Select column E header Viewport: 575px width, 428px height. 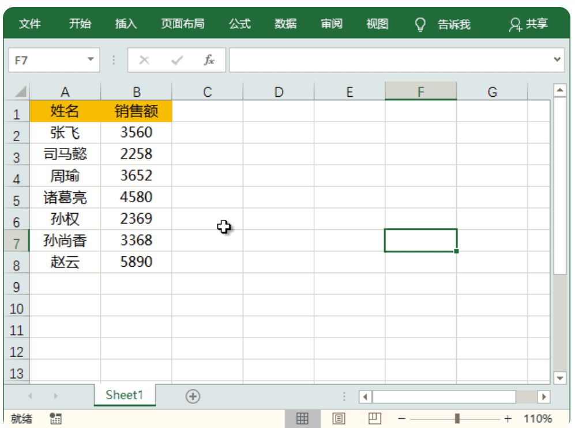(x=350, y=92)
